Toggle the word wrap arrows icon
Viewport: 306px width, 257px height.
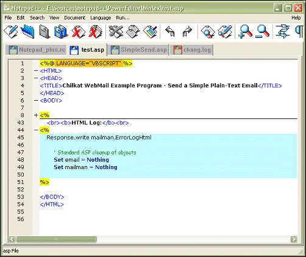[283, 32]
